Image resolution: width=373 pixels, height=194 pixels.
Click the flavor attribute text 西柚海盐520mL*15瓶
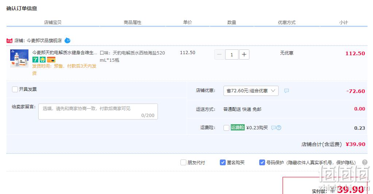[132, 56]
